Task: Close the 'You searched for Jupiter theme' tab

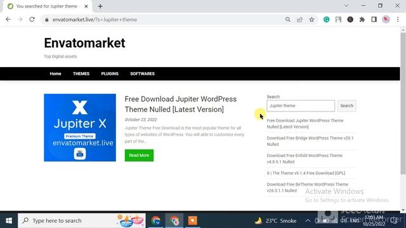Action: point(86,6)
